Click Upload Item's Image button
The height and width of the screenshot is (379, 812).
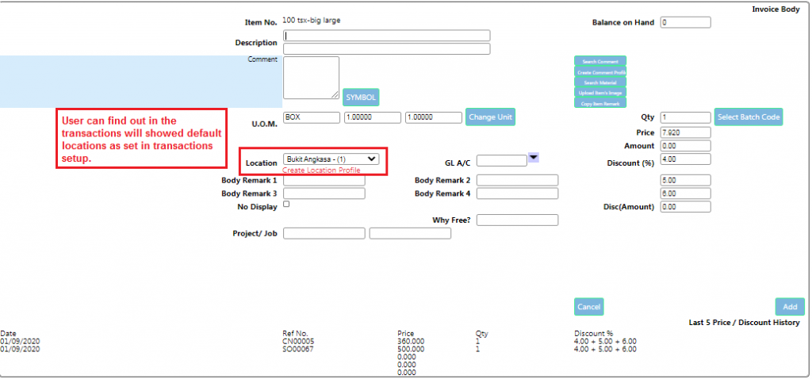[600, 92]
